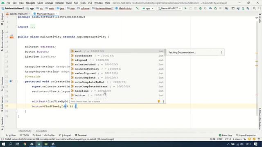262x147 pixels.
Task: Click the inspection eye icon at editor corner
Action: click(257, 18)
